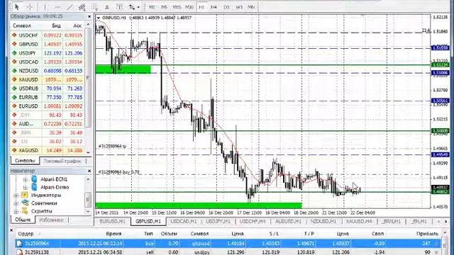Click '#312590964 buy 0.70' order line label
This screenshot has height=255, width=454.
[118, 172]
